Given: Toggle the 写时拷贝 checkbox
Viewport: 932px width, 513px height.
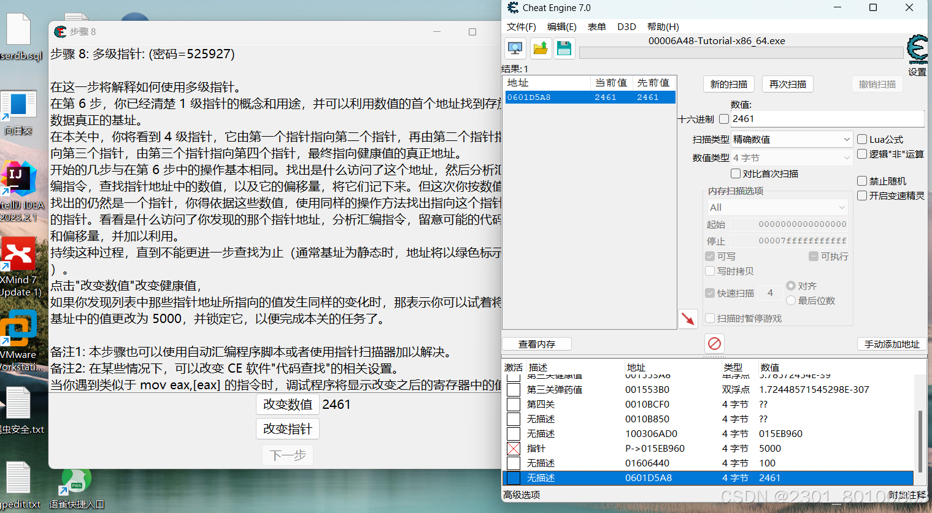Looking at the screenshot, I should [x=710, y=271].
